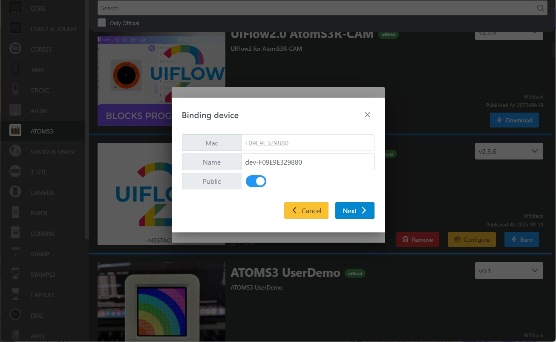Screen dimensions: 556x342
Task: Select the CORE2 & TOUGH device icon
Action: [15, 29]
